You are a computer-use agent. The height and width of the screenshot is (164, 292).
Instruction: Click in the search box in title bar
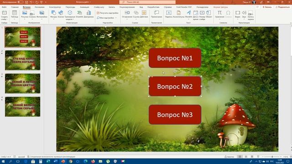click(x=147, y=2)
